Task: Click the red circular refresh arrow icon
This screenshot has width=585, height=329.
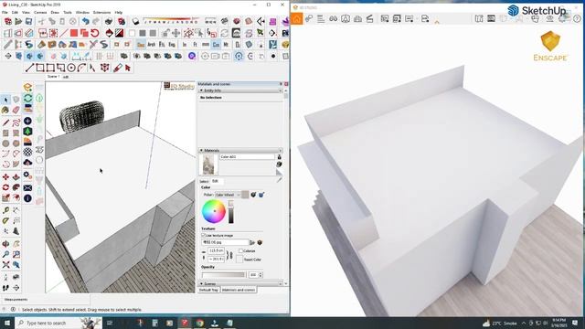Action: click(95, 33)
